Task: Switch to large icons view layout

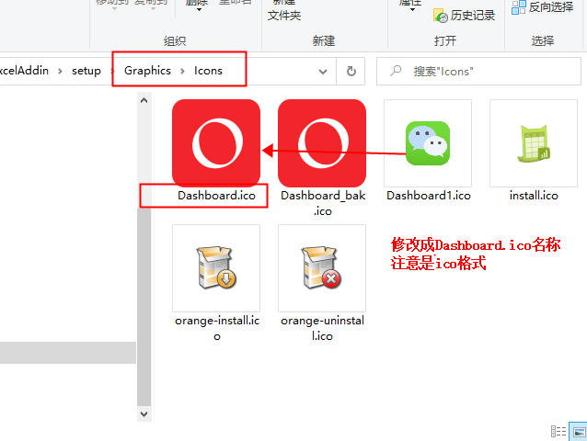Action: coord(579,431)
